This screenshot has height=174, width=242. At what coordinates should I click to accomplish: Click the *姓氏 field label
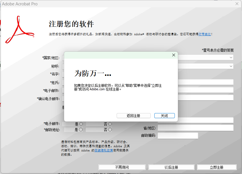click(55, 83)
